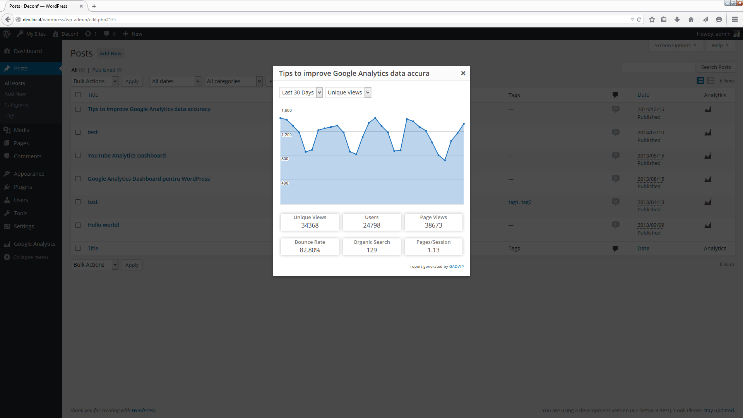Click the 'Search Posts' button
Viewport: 743px width, 418px height.
coord(716,67)
